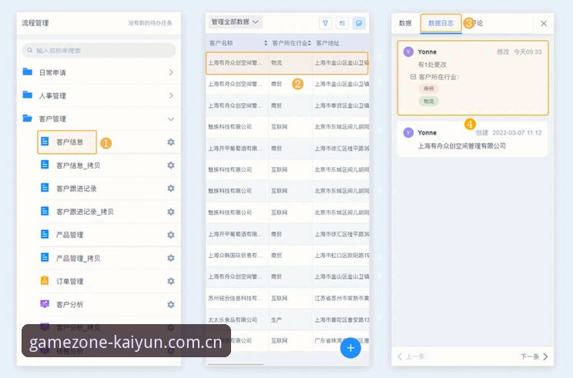Go to previous record with 上一条
The height and width of the screenshot is (378, 573).
(410, 356)
